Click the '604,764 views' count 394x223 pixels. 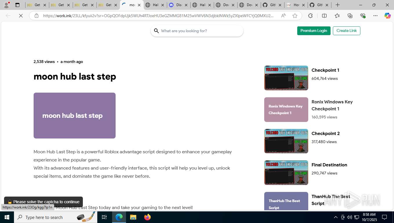pyautogui.click(x=324, y=78)
